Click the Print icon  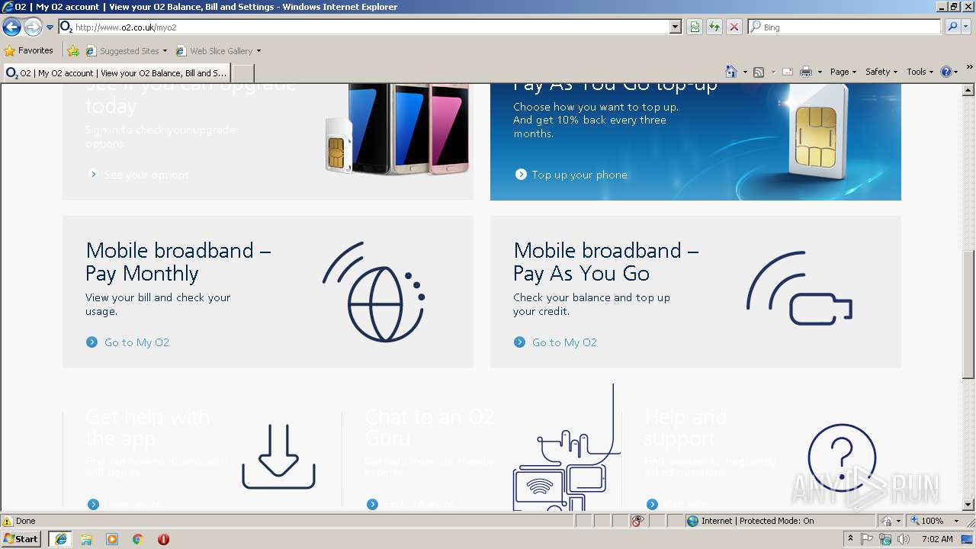pos(806,72)
